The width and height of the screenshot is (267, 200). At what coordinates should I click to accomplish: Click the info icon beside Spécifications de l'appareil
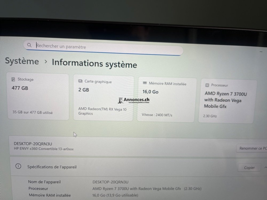pos(18,166)
